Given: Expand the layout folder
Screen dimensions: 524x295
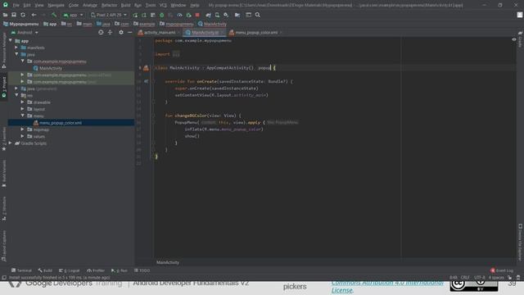Looking at the screenshot, I should (x=22, y=109).
